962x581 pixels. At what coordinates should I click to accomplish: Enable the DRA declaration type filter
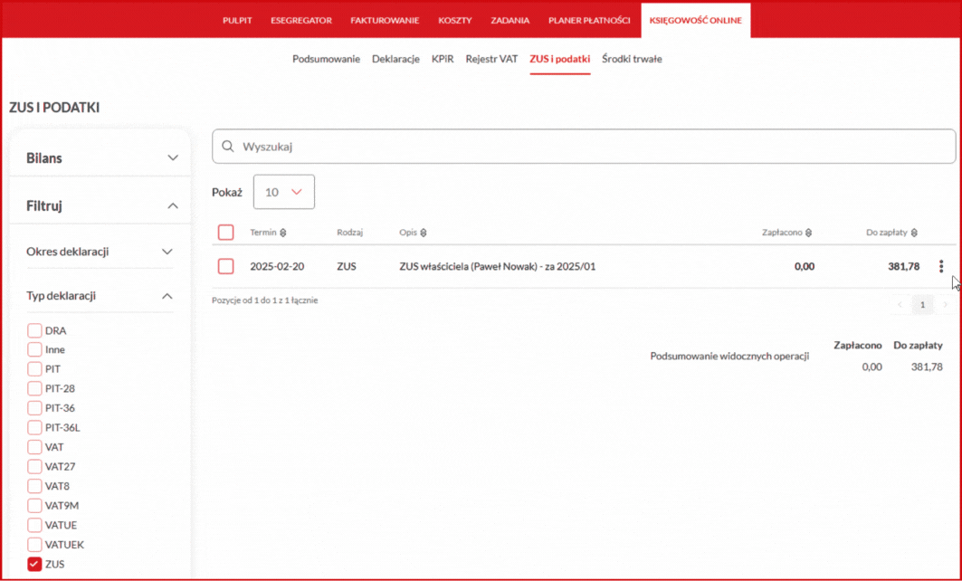coord(34,330)
